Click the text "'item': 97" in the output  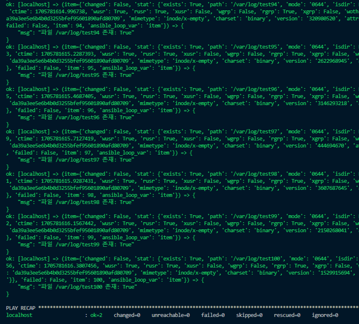point(76,152)
